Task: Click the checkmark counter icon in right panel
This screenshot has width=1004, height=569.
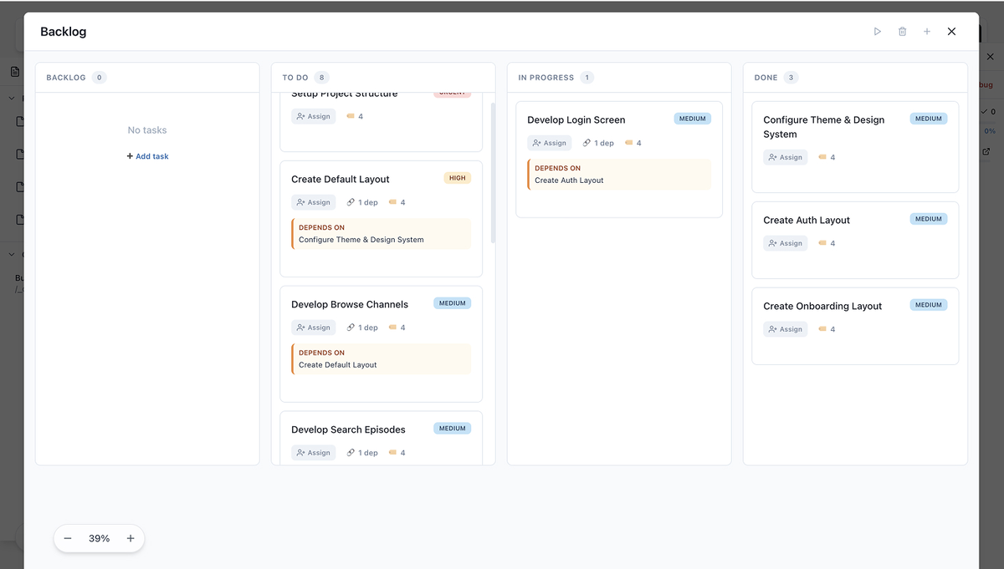Action: [x=985, y=110]
